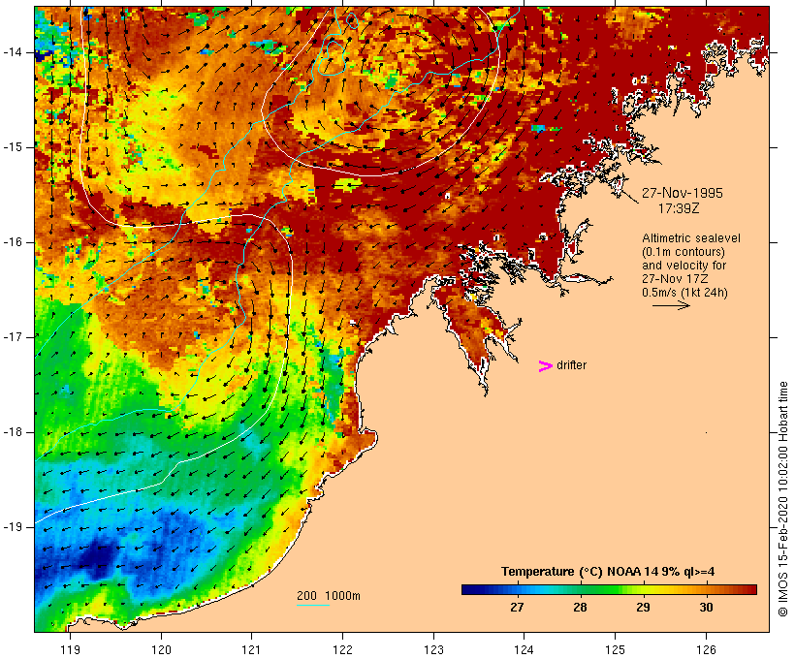Screen dimensions: 795x659
Task: Click the IMOS copyright timestamp text
Action: (782, 499)
